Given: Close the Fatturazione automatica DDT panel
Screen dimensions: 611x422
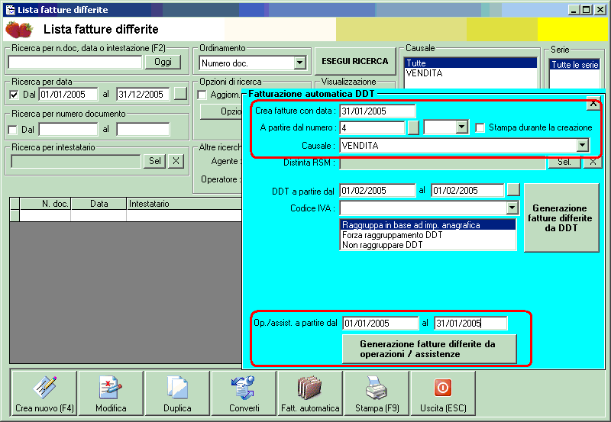Looking at the screenshot, I should (593, 104).
